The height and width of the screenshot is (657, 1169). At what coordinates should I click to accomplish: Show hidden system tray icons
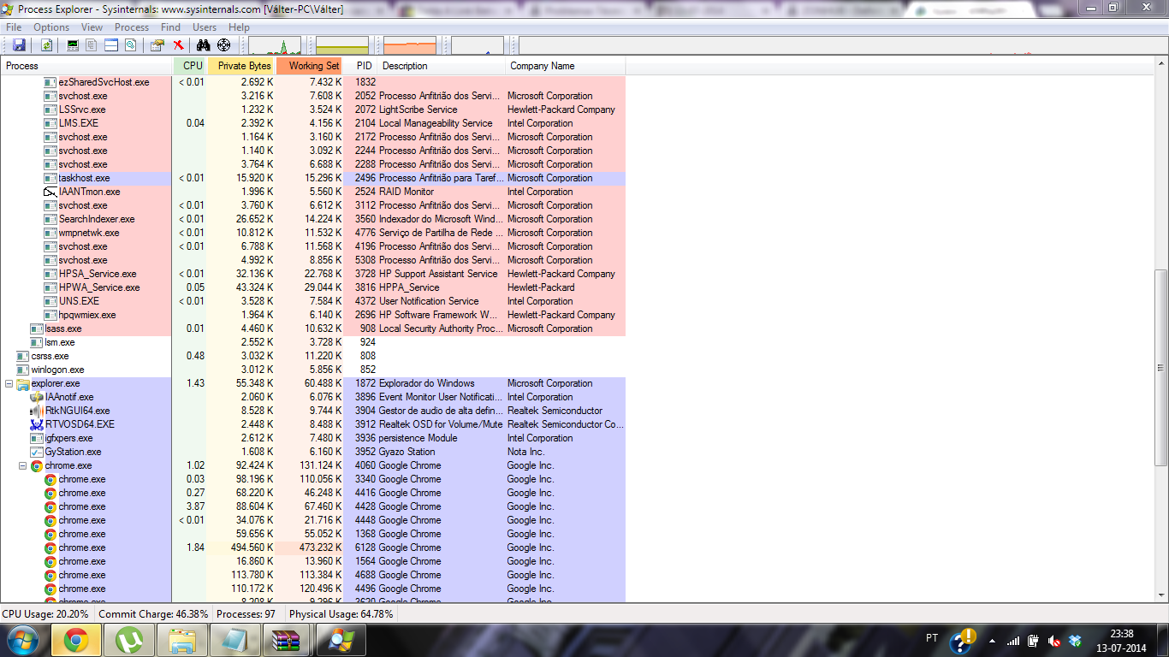pos(992,641)
